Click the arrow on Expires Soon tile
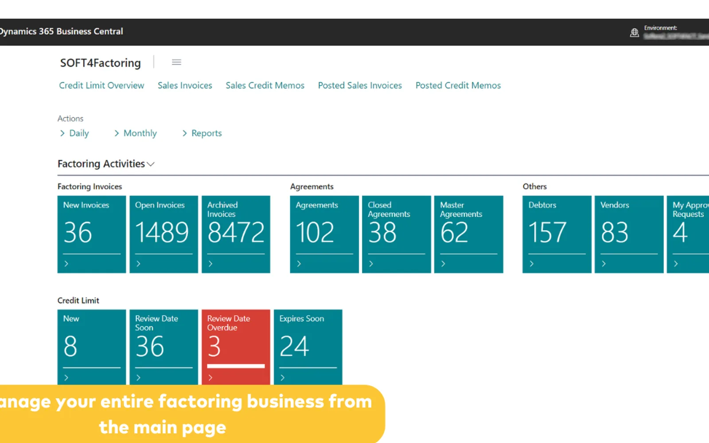The image size is (709, 443). click(282, 377)
